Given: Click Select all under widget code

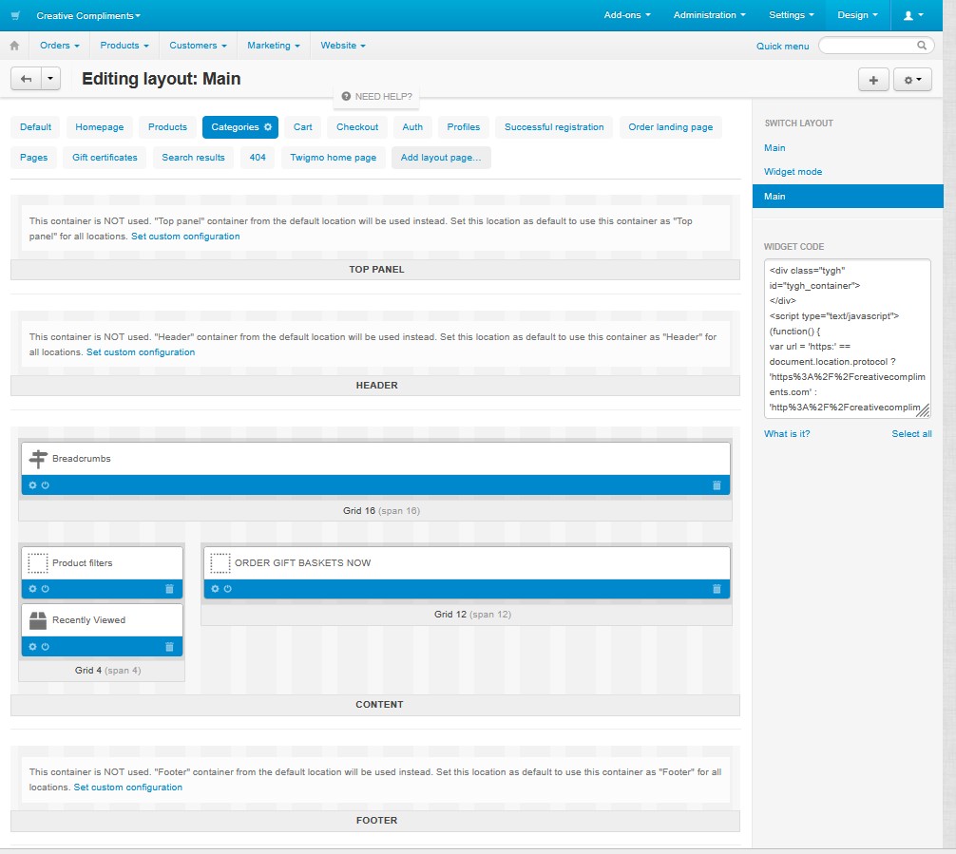Looking at the screenshot, I should [910, 434].
